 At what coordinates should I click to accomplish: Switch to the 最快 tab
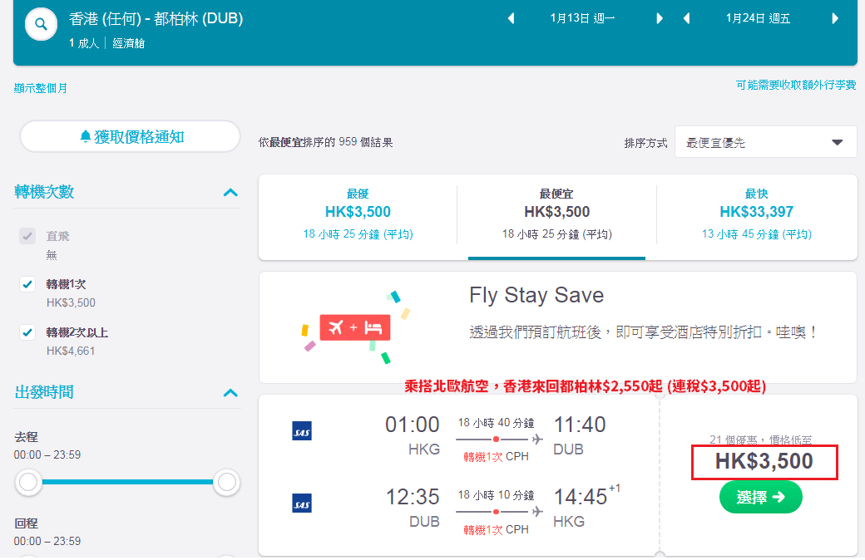click(x=756, y=217)
